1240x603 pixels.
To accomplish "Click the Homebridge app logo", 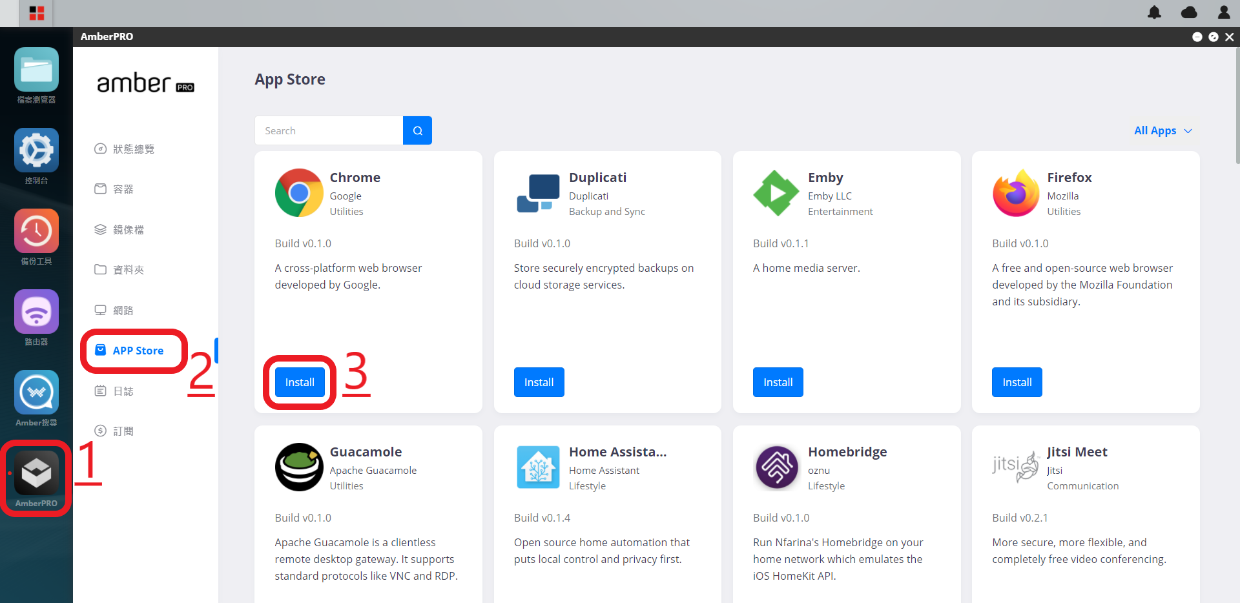I will (x=777, y=467).
